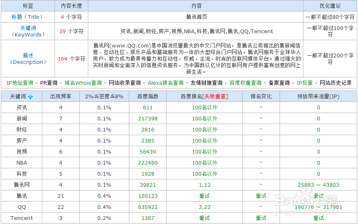Open the 关键词（KeyWords）link
The image size is (358, 224).
[x=28, y=31]
